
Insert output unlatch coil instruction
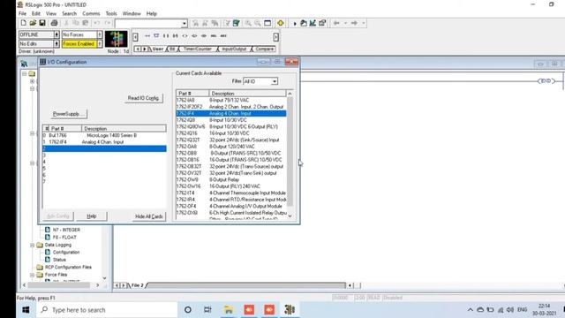204,35
